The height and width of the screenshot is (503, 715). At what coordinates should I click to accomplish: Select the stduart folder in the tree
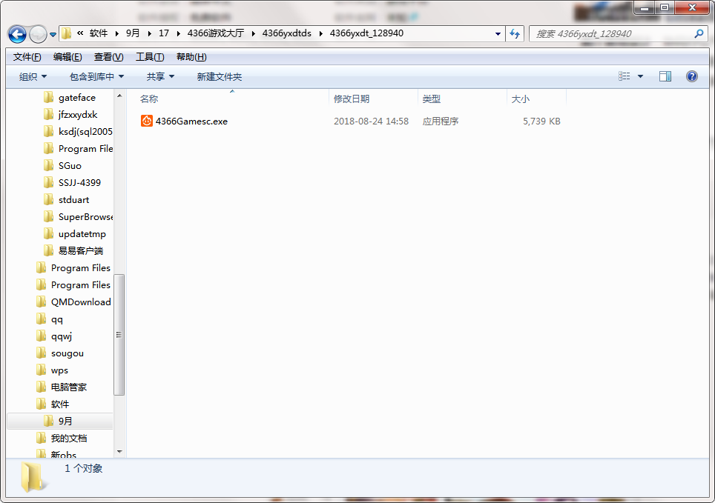(73, 200)
